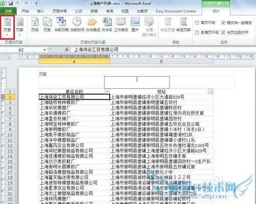This screenshot has height=204, width=256.
Task: Click cell 上海达尔美胶鞋厂
Action: pos(74,162)
